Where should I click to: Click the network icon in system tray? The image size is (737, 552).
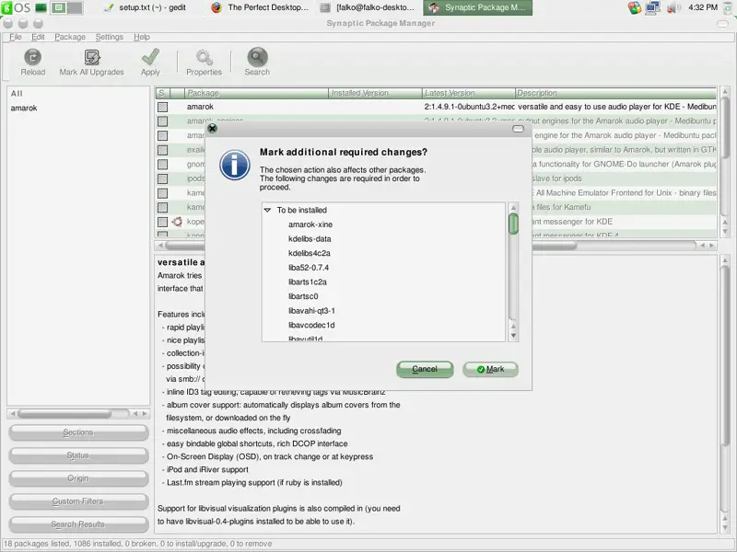pyautogui.click(x=652, y=7)
